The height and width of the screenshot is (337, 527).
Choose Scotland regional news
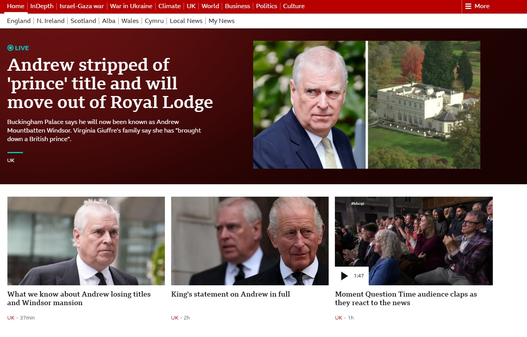point(83,21)
